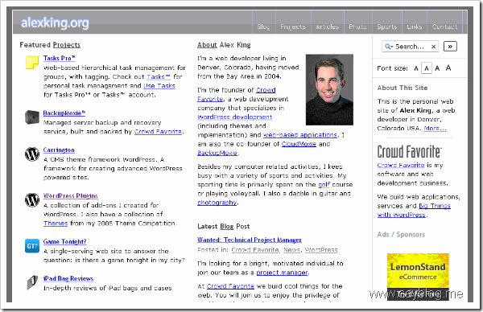Follow the BackupMoxie link in About section
This screenshot has width=483, height=312.
tap(217, 153)
